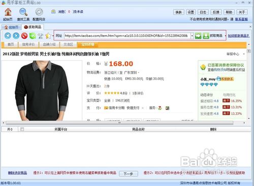This screenshot has height=186, width=254.
Task: Click the horizontal scrollbar of the web view
Action: (x=119, y=123)
